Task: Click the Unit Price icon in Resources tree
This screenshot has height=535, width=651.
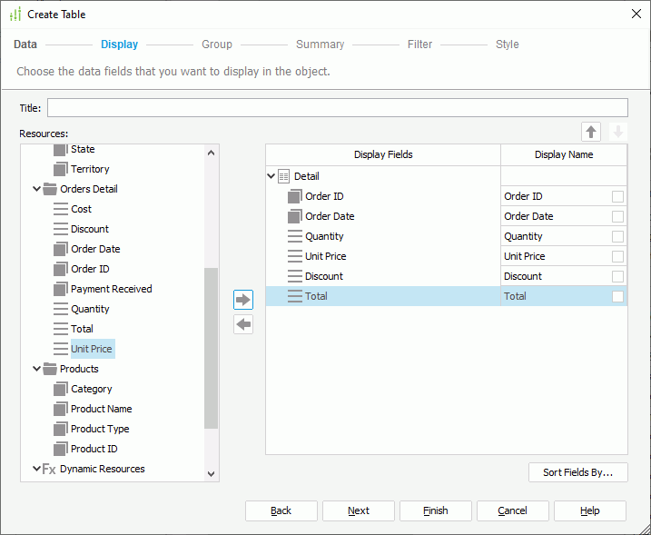Action: coord(61,349)
